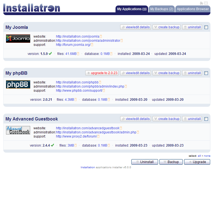The width and height of the screenshot is (214, 202).
Task: Tick the checkbox for My phpBB
Action: tap(206, 73)
